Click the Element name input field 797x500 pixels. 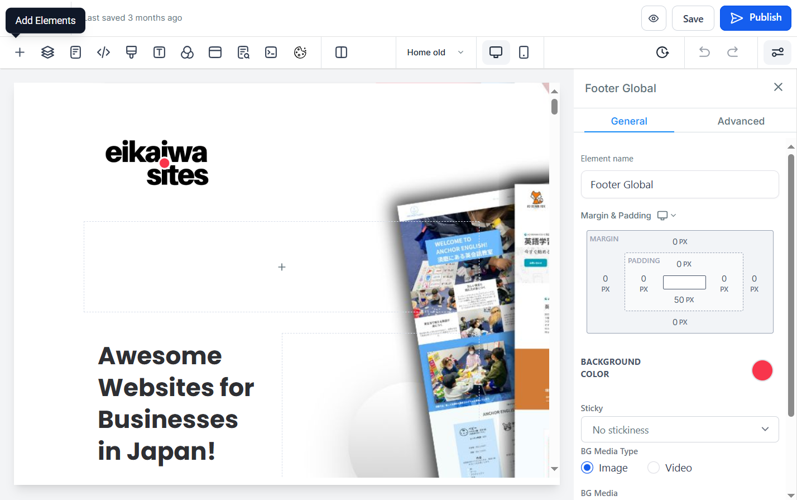click(680, 184)
